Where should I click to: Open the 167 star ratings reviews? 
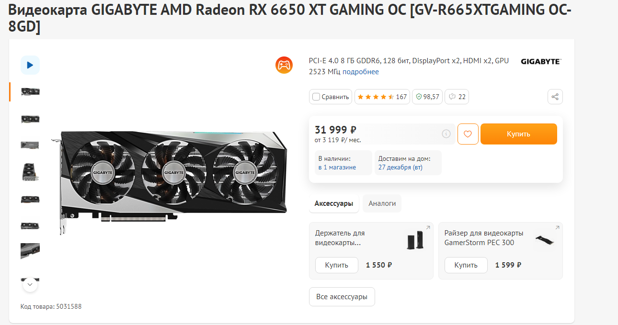[382, 97]
